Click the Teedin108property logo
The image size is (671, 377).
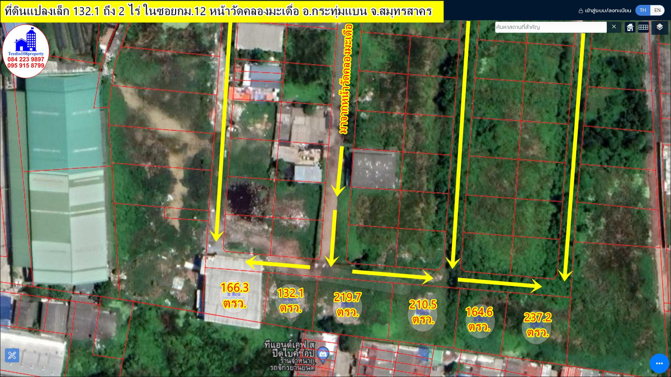pos(26,51)
